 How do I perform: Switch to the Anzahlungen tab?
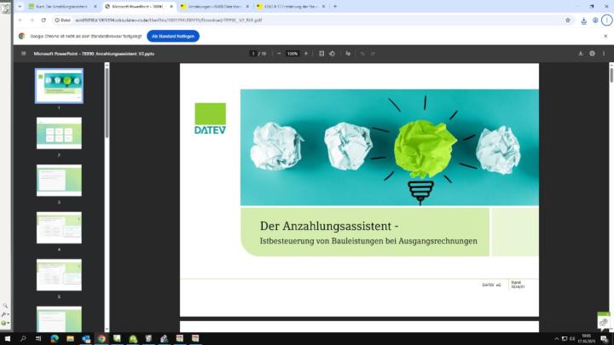tap(213, 6)
